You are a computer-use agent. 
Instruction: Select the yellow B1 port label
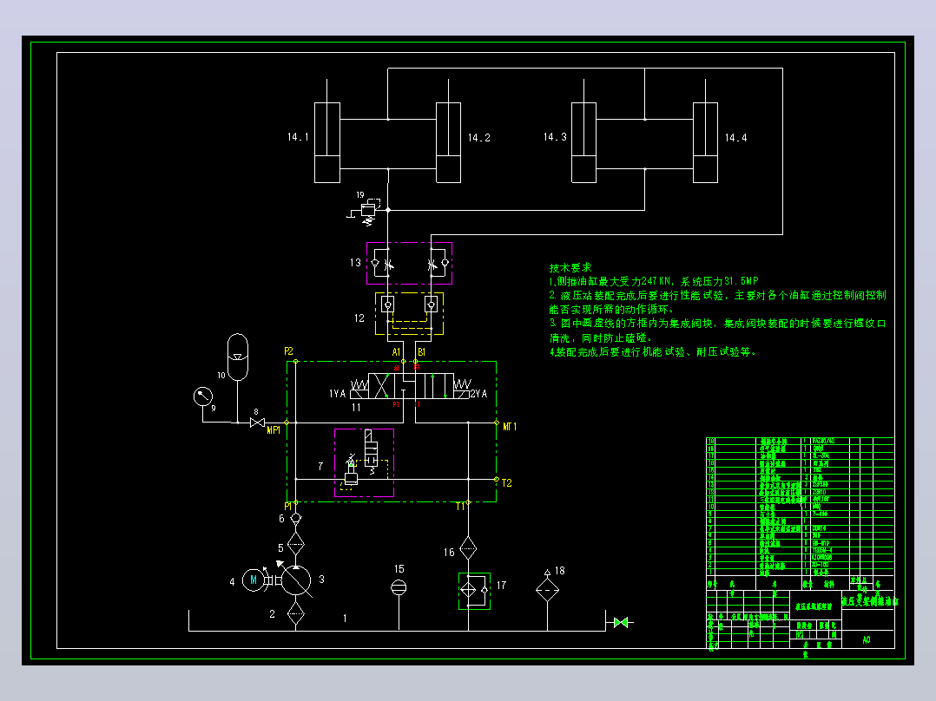pyautogui.click(x=421, y=352)
